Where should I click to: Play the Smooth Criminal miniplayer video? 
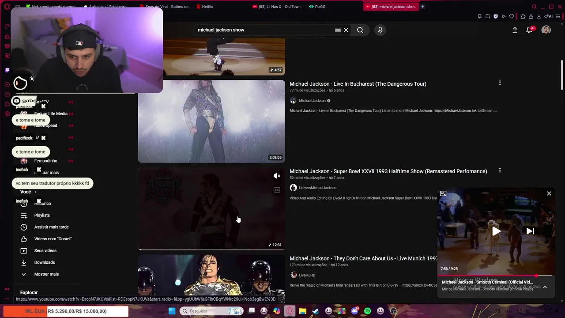496,231
